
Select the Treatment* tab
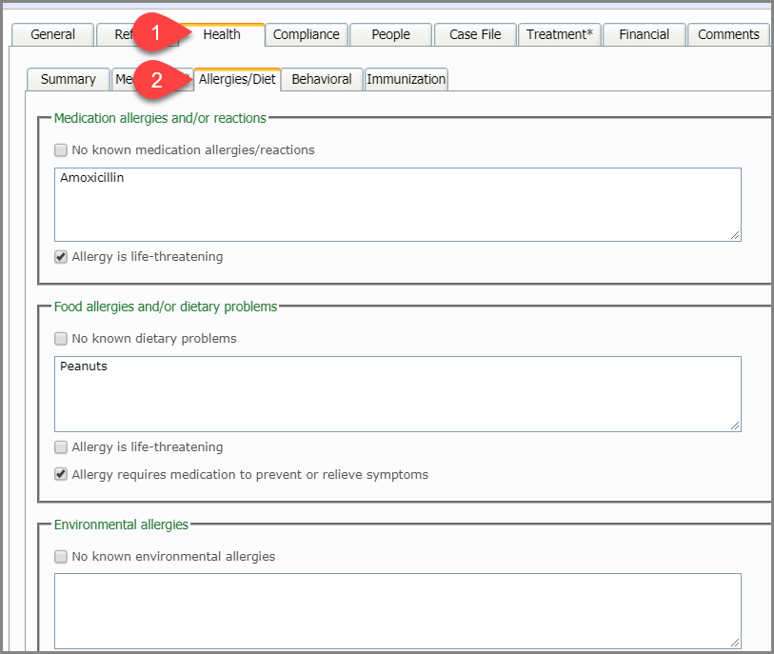[x=559, y=34]
